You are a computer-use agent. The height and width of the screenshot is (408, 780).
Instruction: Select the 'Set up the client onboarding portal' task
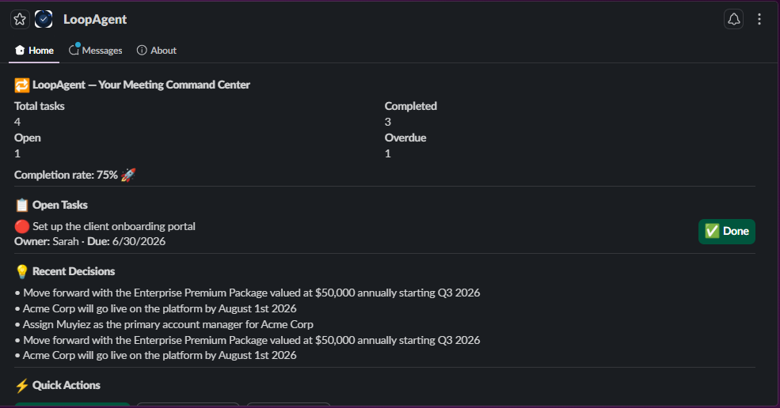pyautogui.click(x=114, y=227)
